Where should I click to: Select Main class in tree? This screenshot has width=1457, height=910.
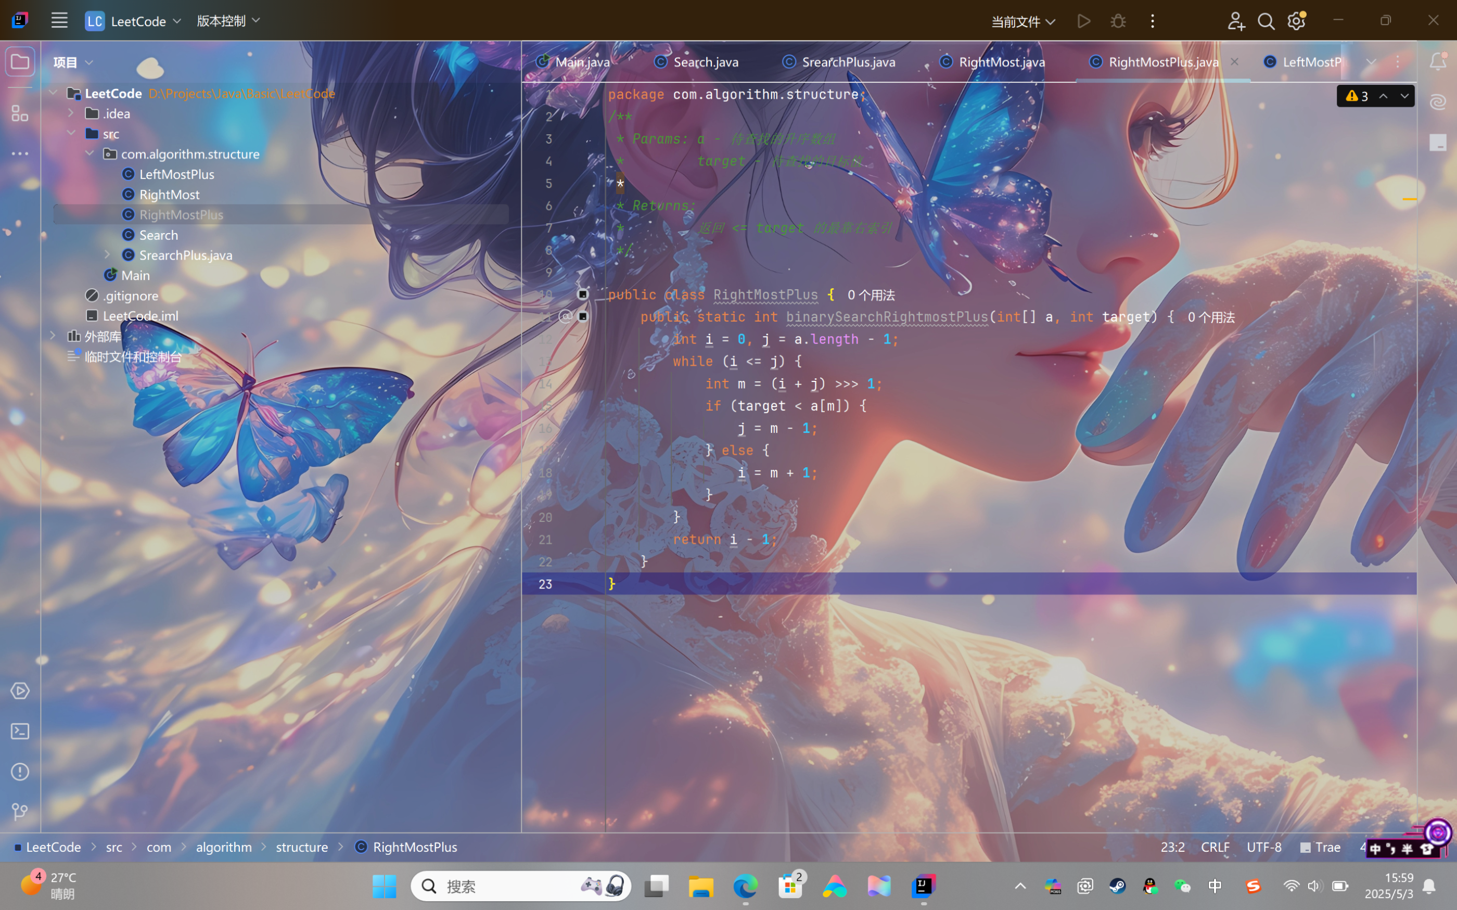pyautogui.click(x=135, y=275)
